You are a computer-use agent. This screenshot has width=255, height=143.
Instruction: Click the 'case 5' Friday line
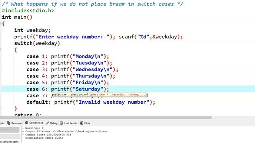click(68, 83)
